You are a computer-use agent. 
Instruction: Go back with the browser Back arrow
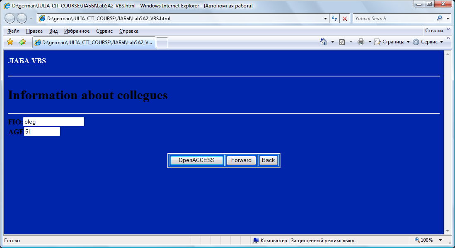tap(10, 19)
